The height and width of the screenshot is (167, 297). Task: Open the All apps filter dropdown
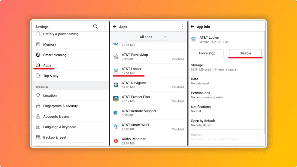click(148, 37)
